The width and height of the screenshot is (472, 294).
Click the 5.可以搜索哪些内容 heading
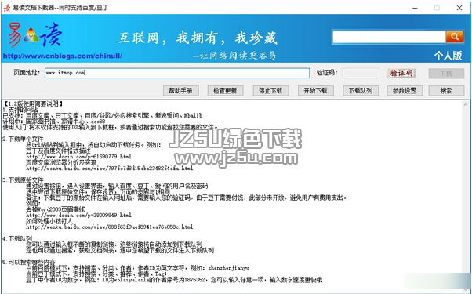(x=29, y=262)
